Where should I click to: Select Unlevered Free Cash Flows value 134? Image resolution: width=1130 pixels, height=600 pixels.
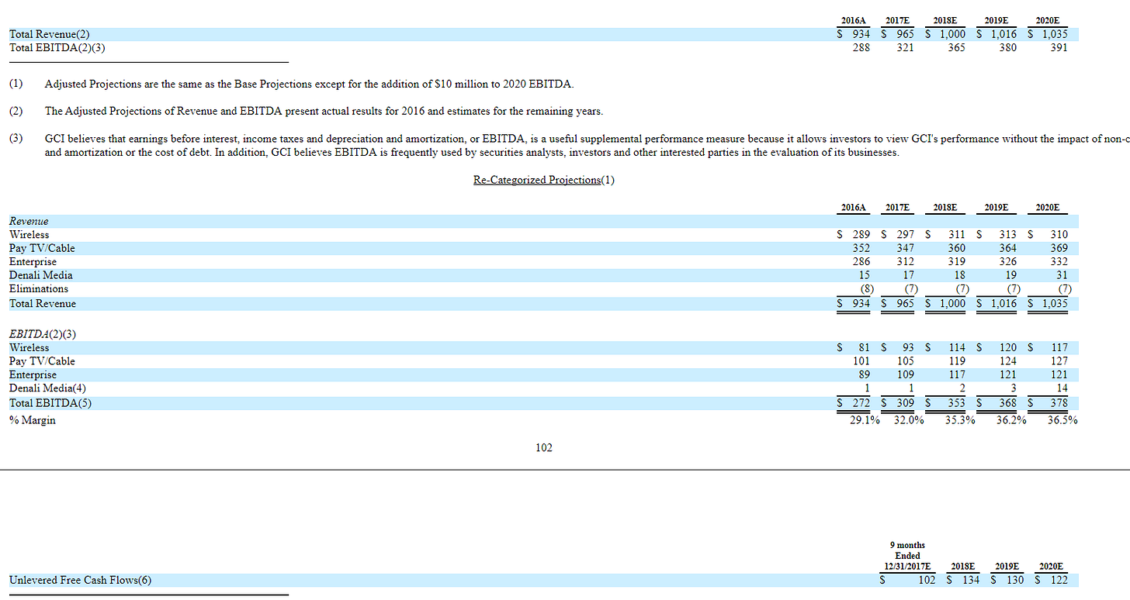[x=970, y=580]
